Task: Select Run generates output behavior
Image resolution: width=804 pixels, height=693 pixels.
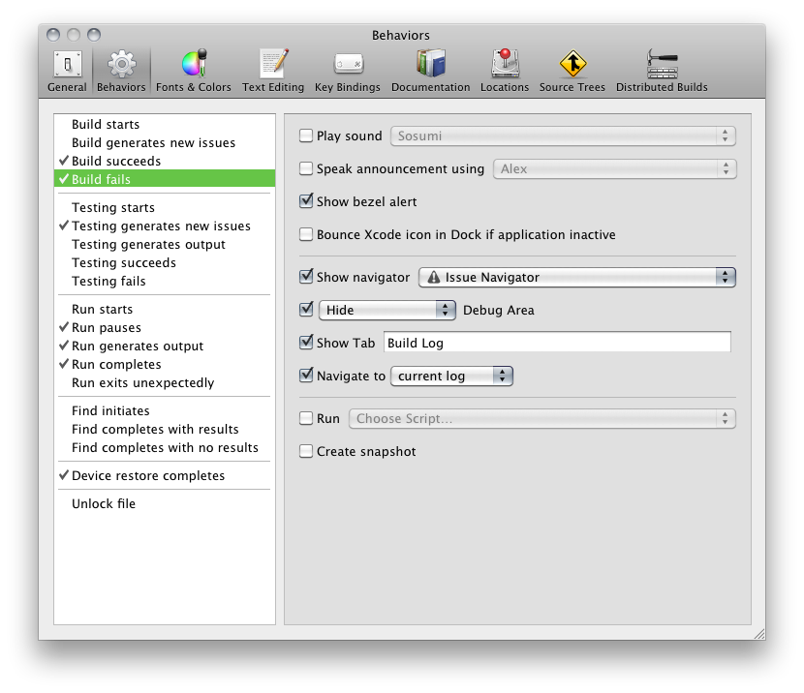Action: [x=165, y=346]
